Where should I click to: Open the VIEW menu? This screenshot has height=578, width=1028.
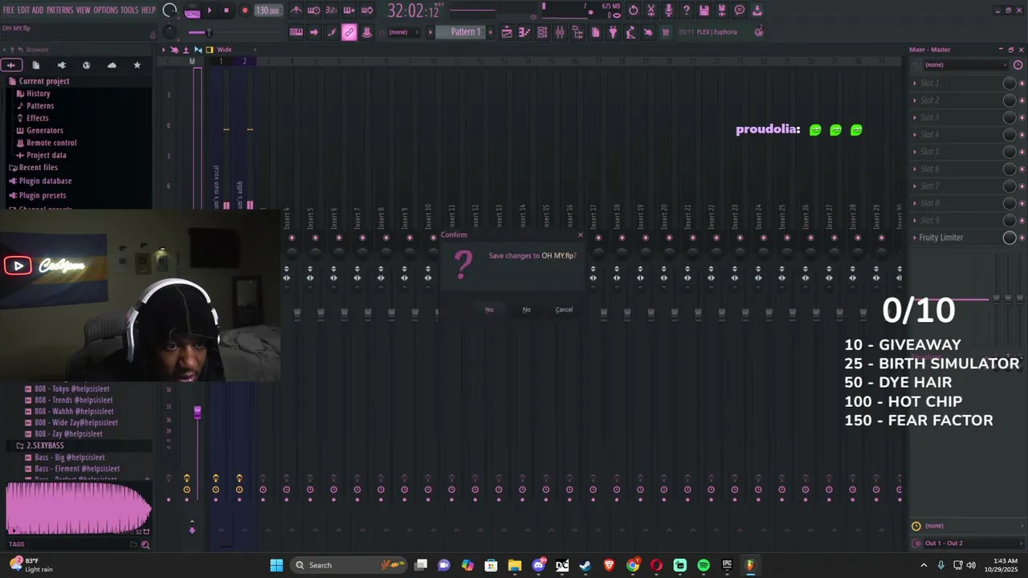tap(84, 10)
